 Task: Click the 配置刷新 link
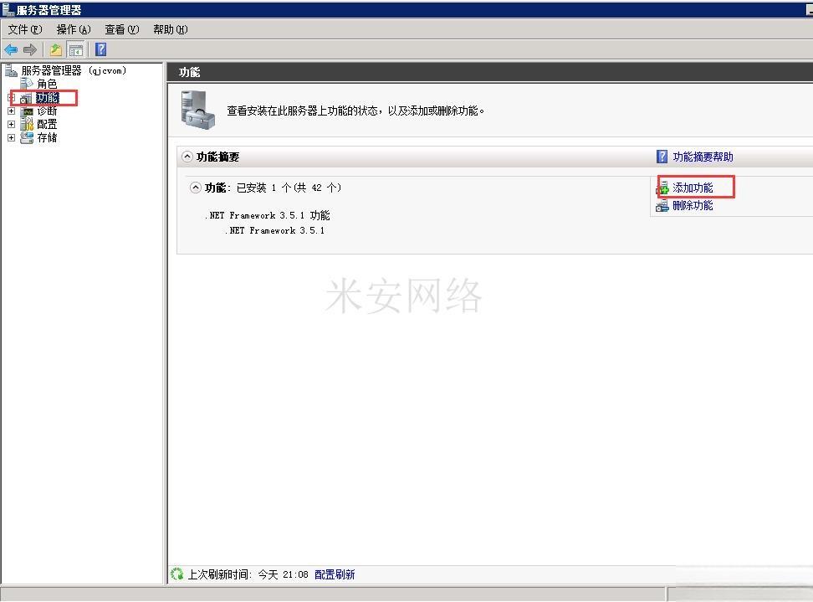335,574
